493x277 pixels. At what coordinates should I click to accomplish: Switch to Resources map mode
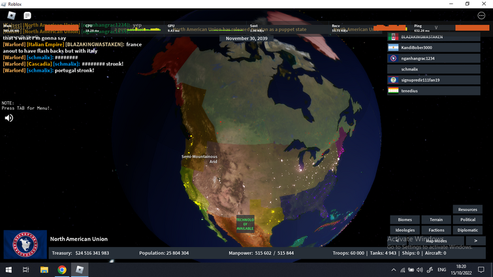tap(468, 210)
